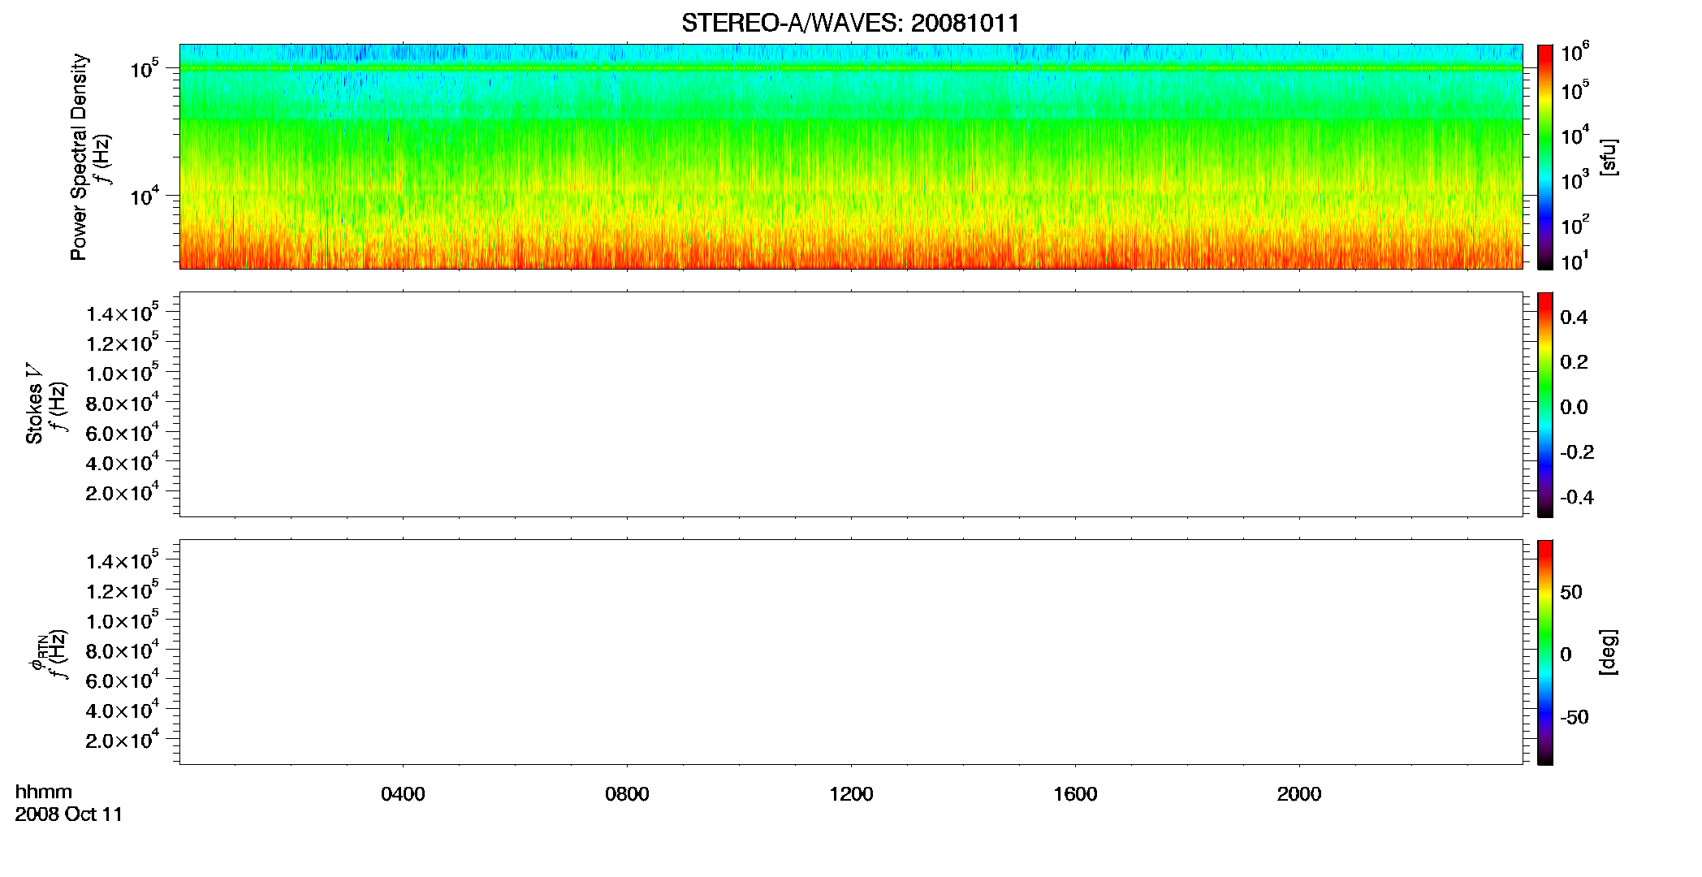Image resolution: width=1702 pixels, height=877 pixels.
Task: Click the 1600 time axis label
Action: point(1075,794)
